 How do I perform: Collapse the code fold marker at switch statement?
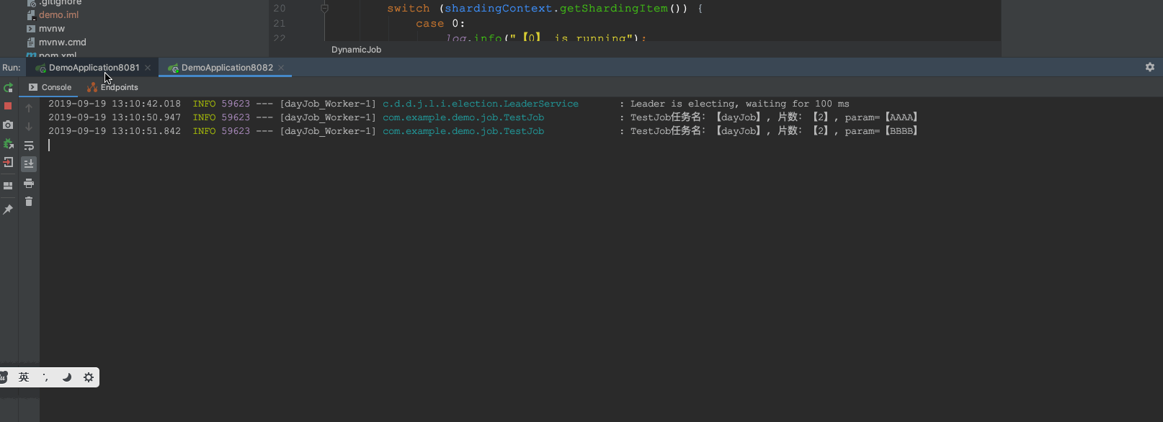[324, 9]
